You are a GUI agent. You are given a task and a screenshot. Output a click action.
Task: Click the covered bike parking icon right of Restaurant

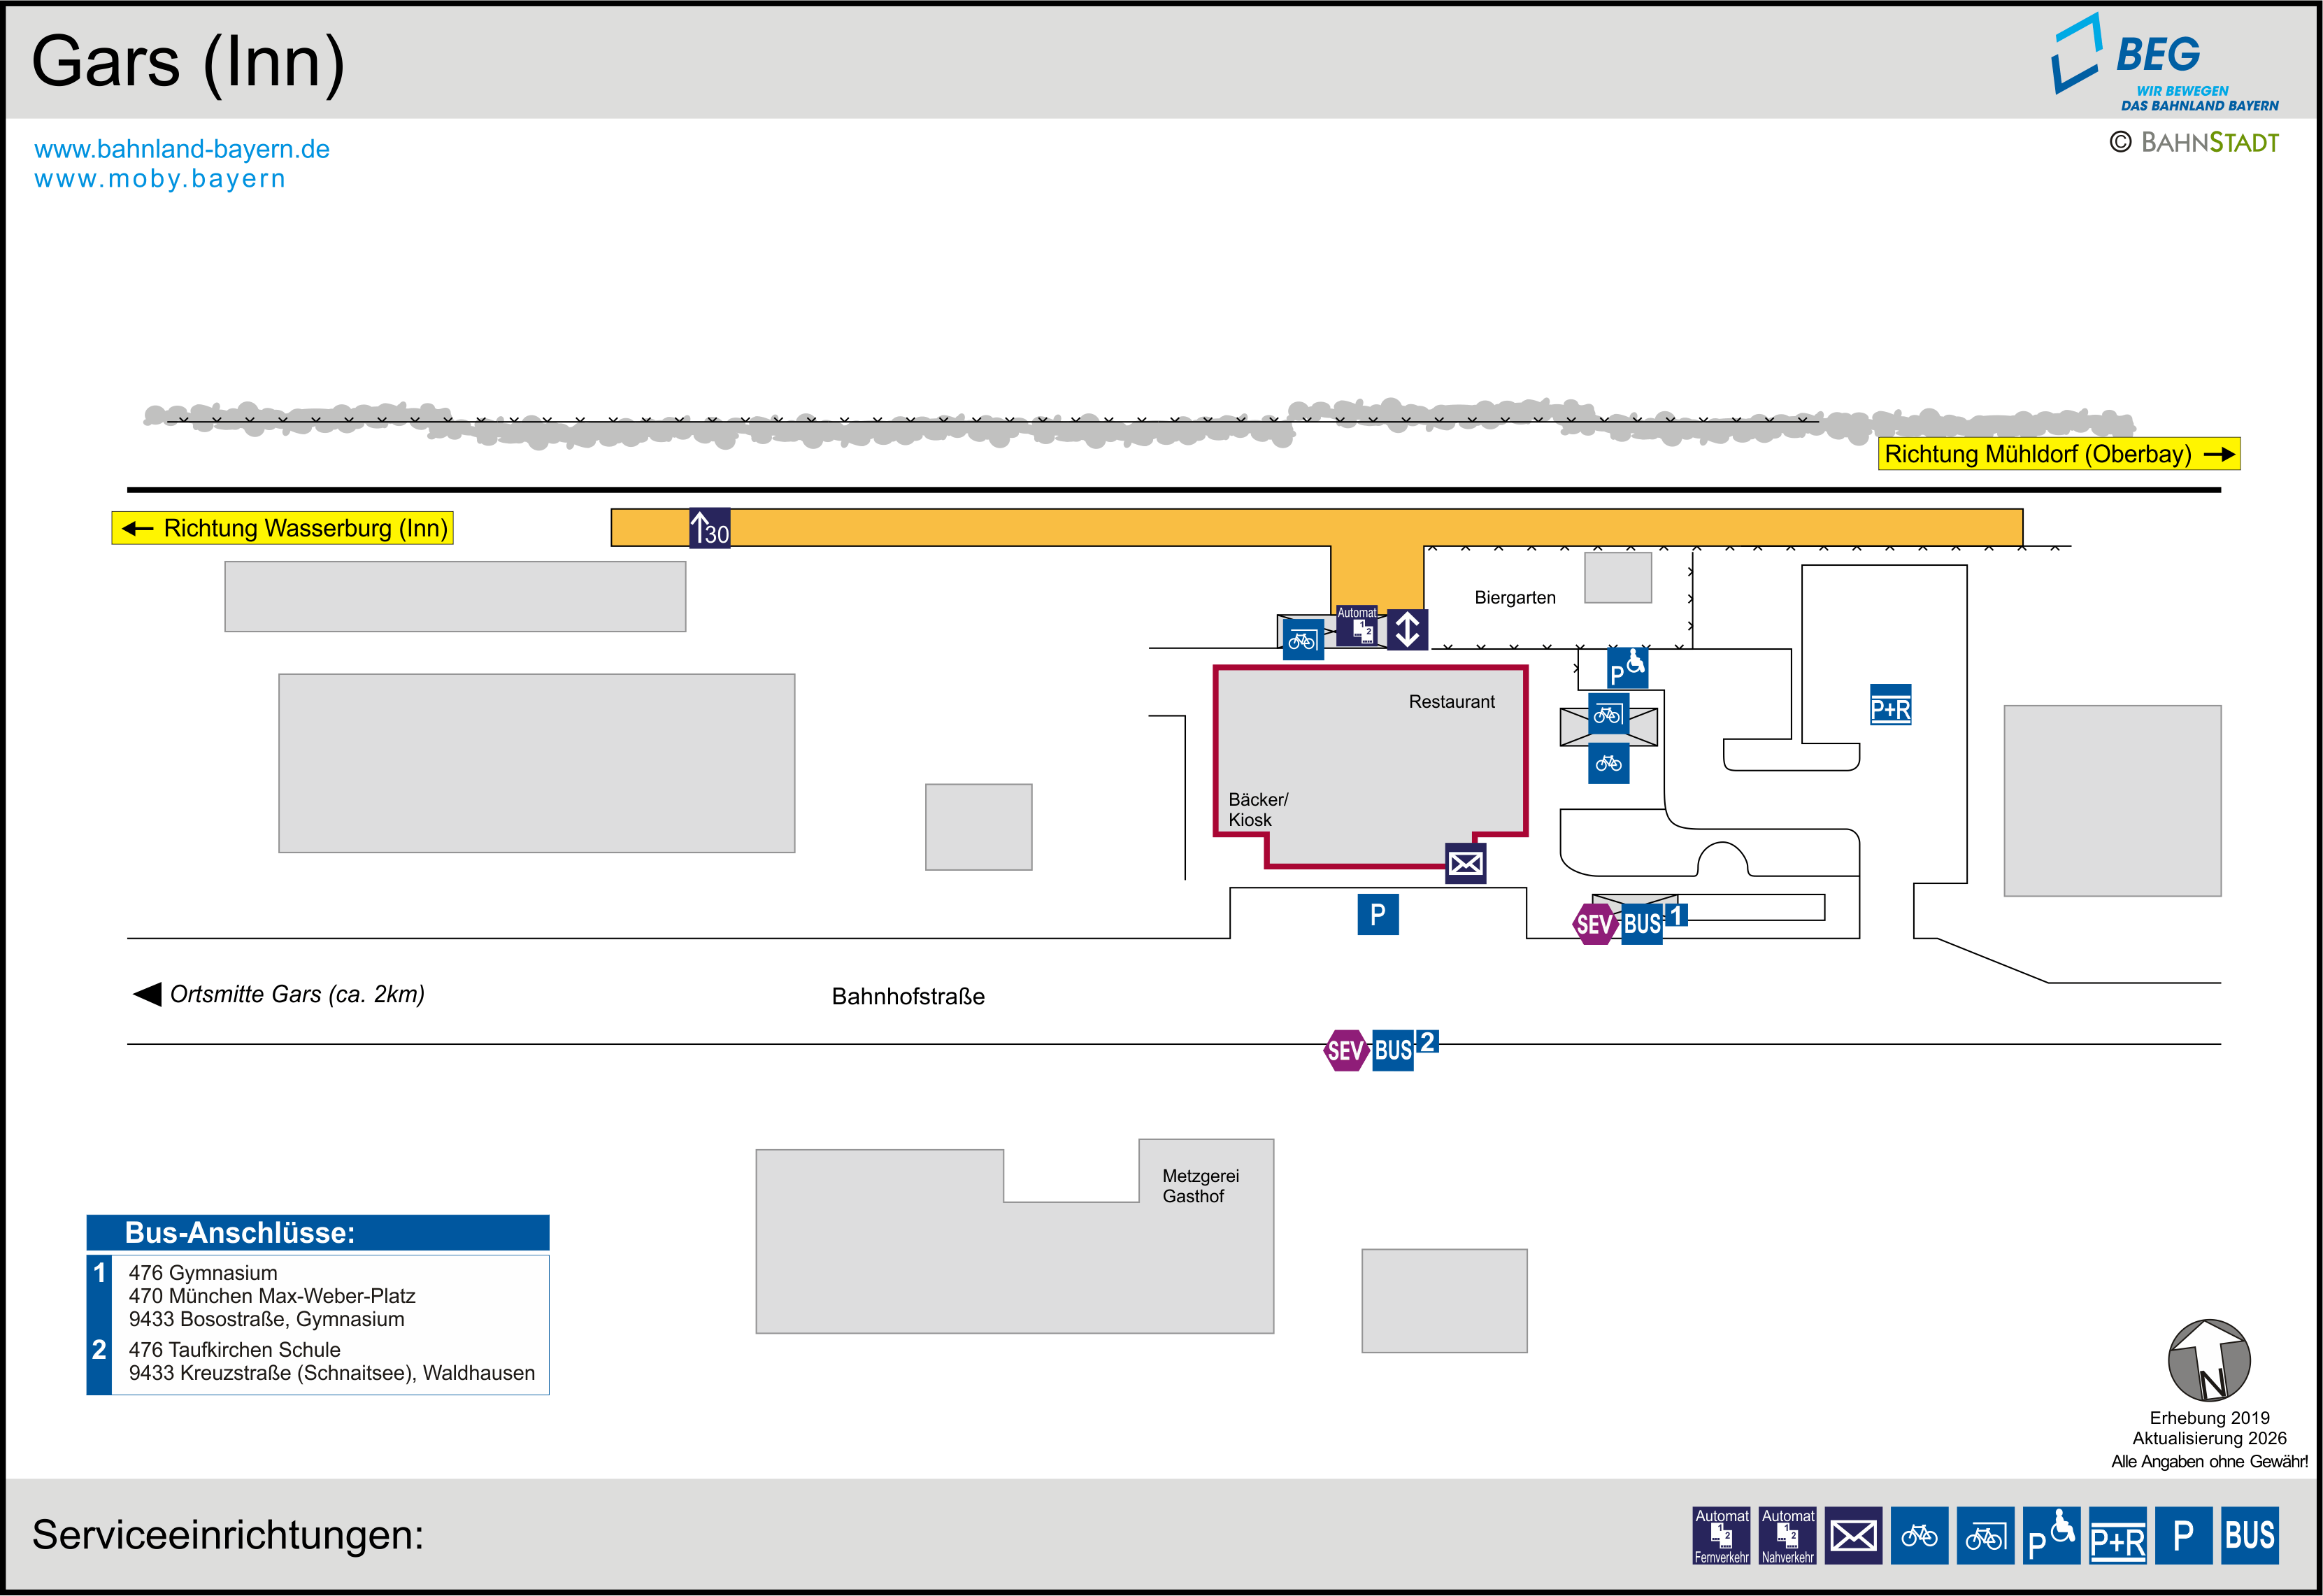coord(1608,714)
